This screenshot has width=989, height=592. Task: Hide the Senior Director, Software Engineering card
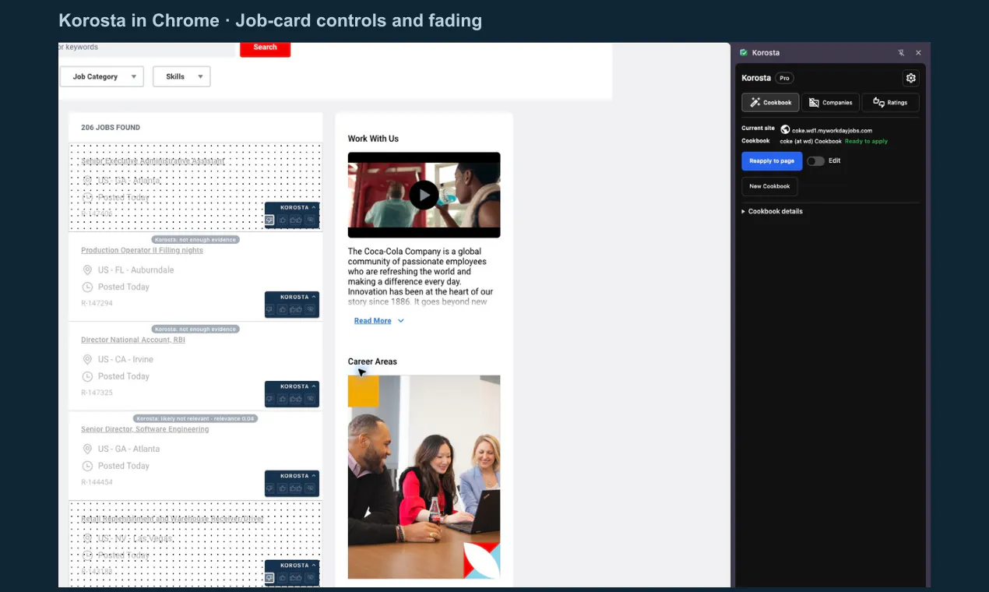pyautogui.click(x=310, y=488)
